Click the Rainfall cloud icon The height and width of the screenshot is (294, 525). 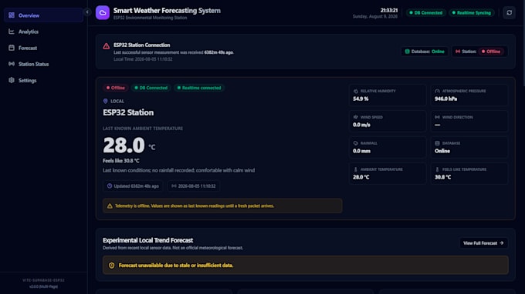click(356, 143)
